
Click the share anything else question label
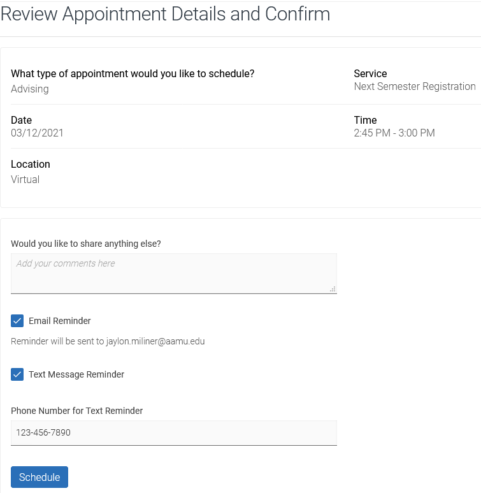[86, 244]
